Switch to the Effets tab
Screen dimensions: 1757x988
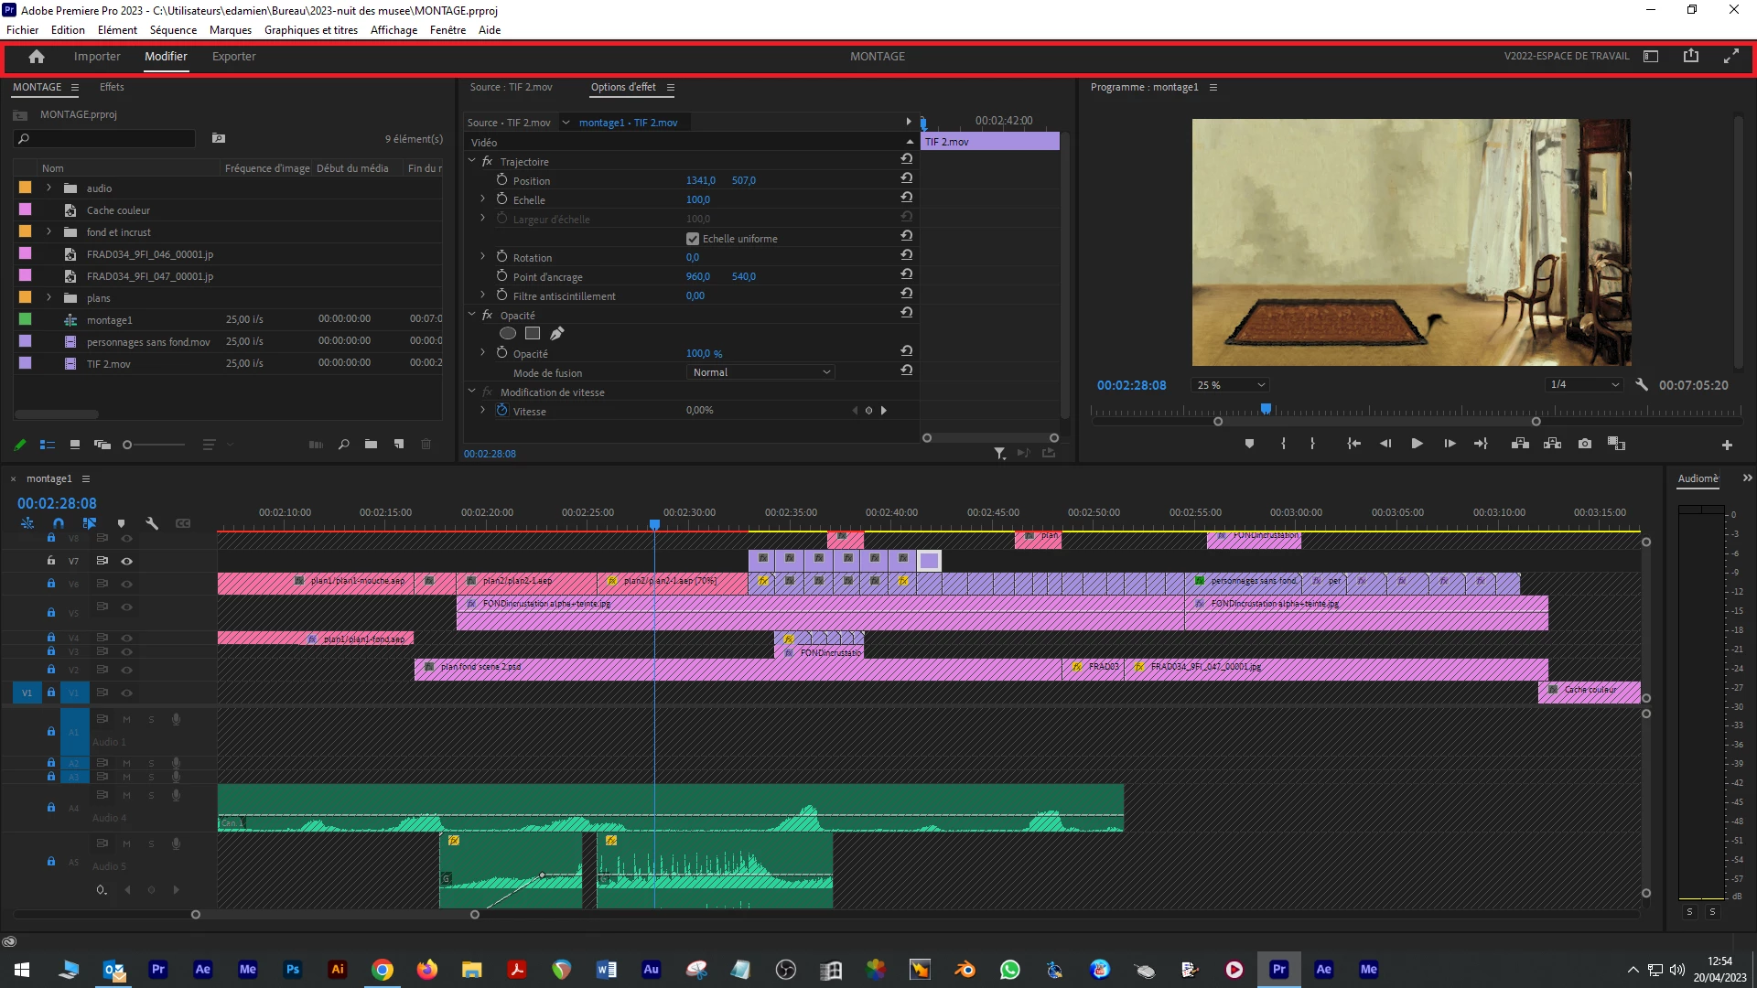pos(112,87)
